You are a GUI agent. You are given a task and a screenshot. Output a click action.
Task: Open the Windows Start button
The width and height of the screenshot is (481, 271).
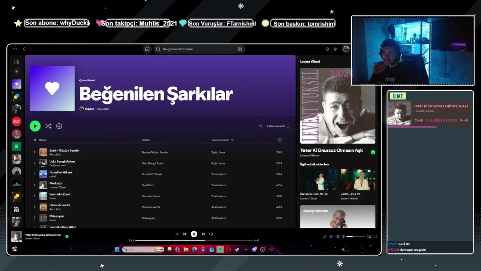click(x=117, y=250)
